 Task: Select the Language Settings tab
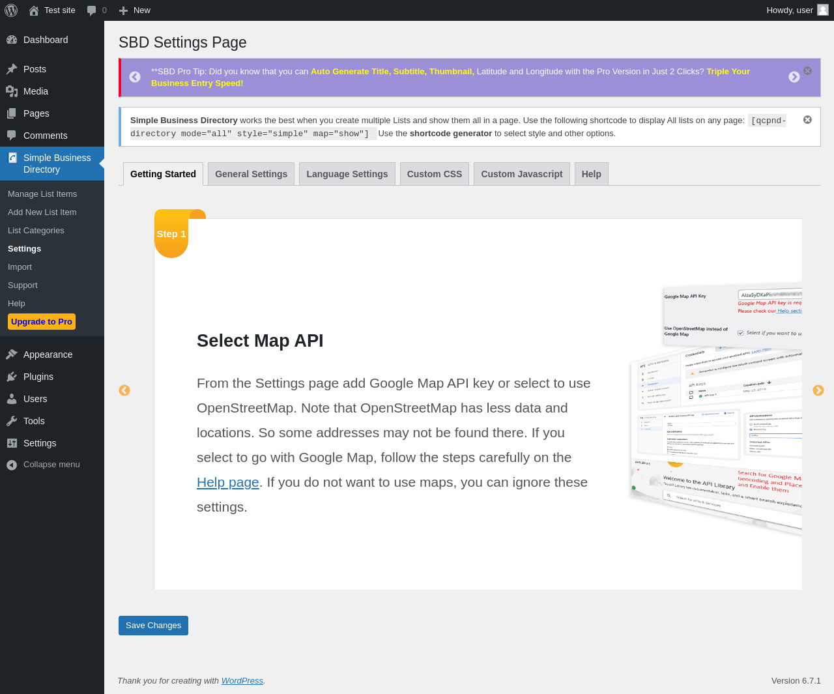(347, 174)
